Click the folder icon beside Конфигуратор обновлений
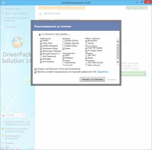Screen dimensions: 152x150 point(3,136)
